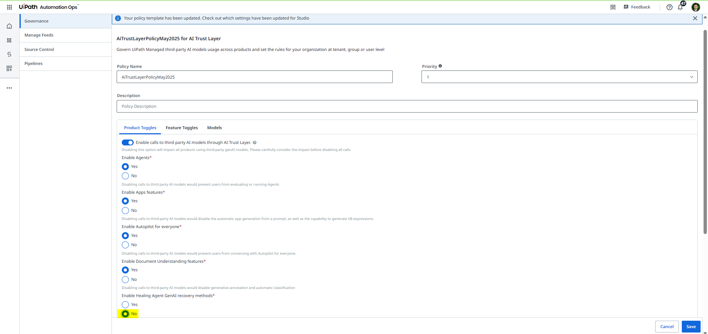The height and width of the screenshot is (334, 708).
Task: Click the Cancel button
Action: click(667, 327)
